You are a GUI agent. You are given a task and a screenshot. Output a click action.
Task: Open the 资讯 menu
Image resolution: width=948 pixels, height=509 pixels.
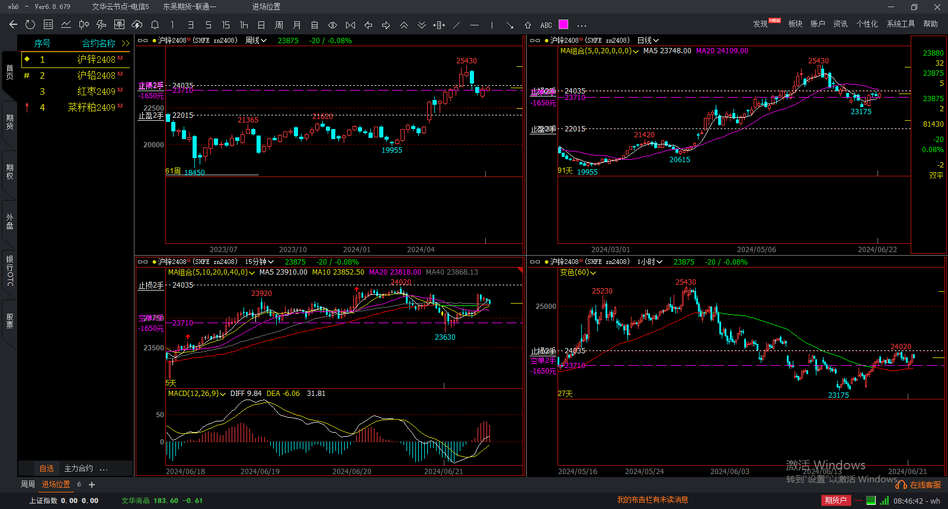pos(840,24)
